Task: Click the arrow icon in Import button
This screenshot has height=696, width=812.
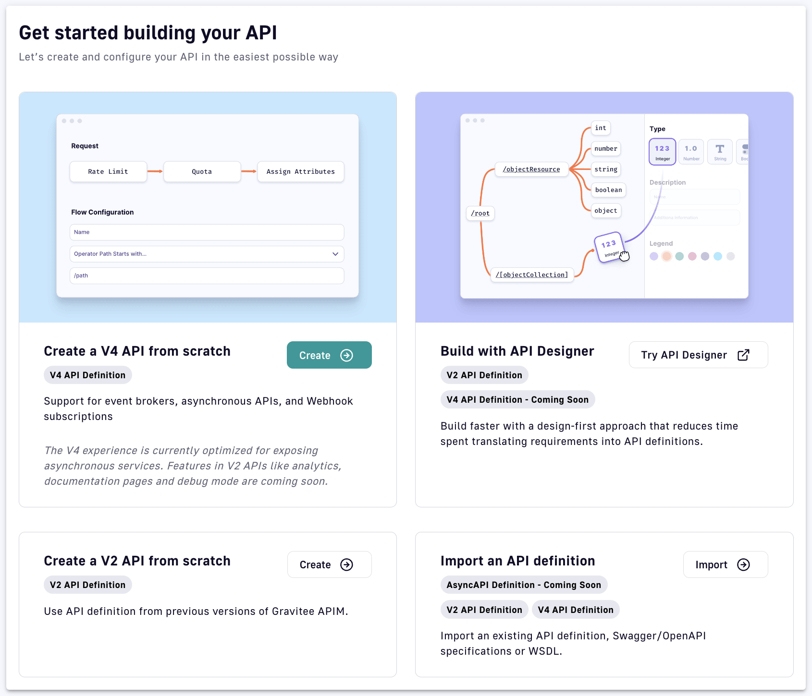Action: [x=743, y=565]
